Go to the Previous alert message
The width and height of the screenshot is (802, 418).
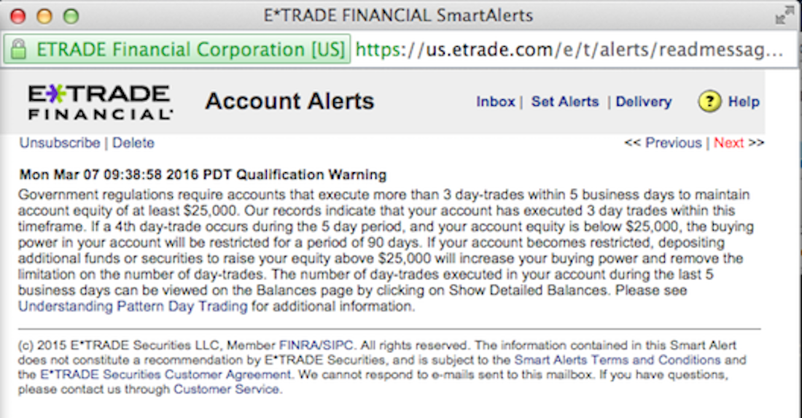(x=673, y=143)
